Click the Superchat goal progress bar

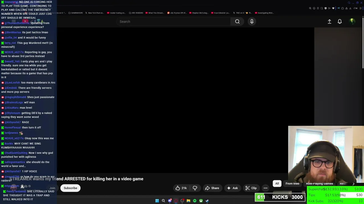click(336, 189)
